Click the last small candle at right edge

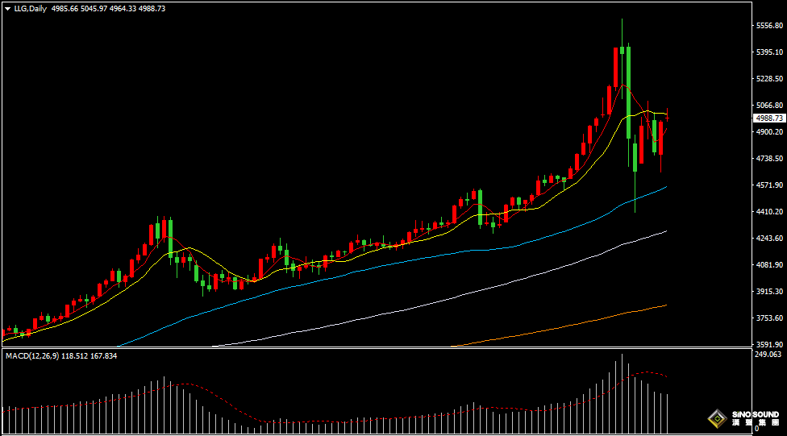coord(667,118)
